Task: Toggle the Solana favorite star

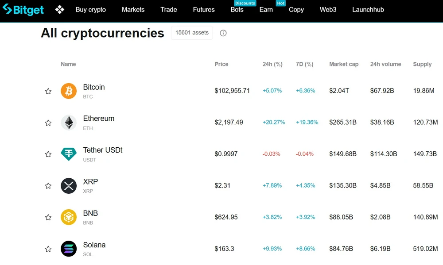Action: 48,249
